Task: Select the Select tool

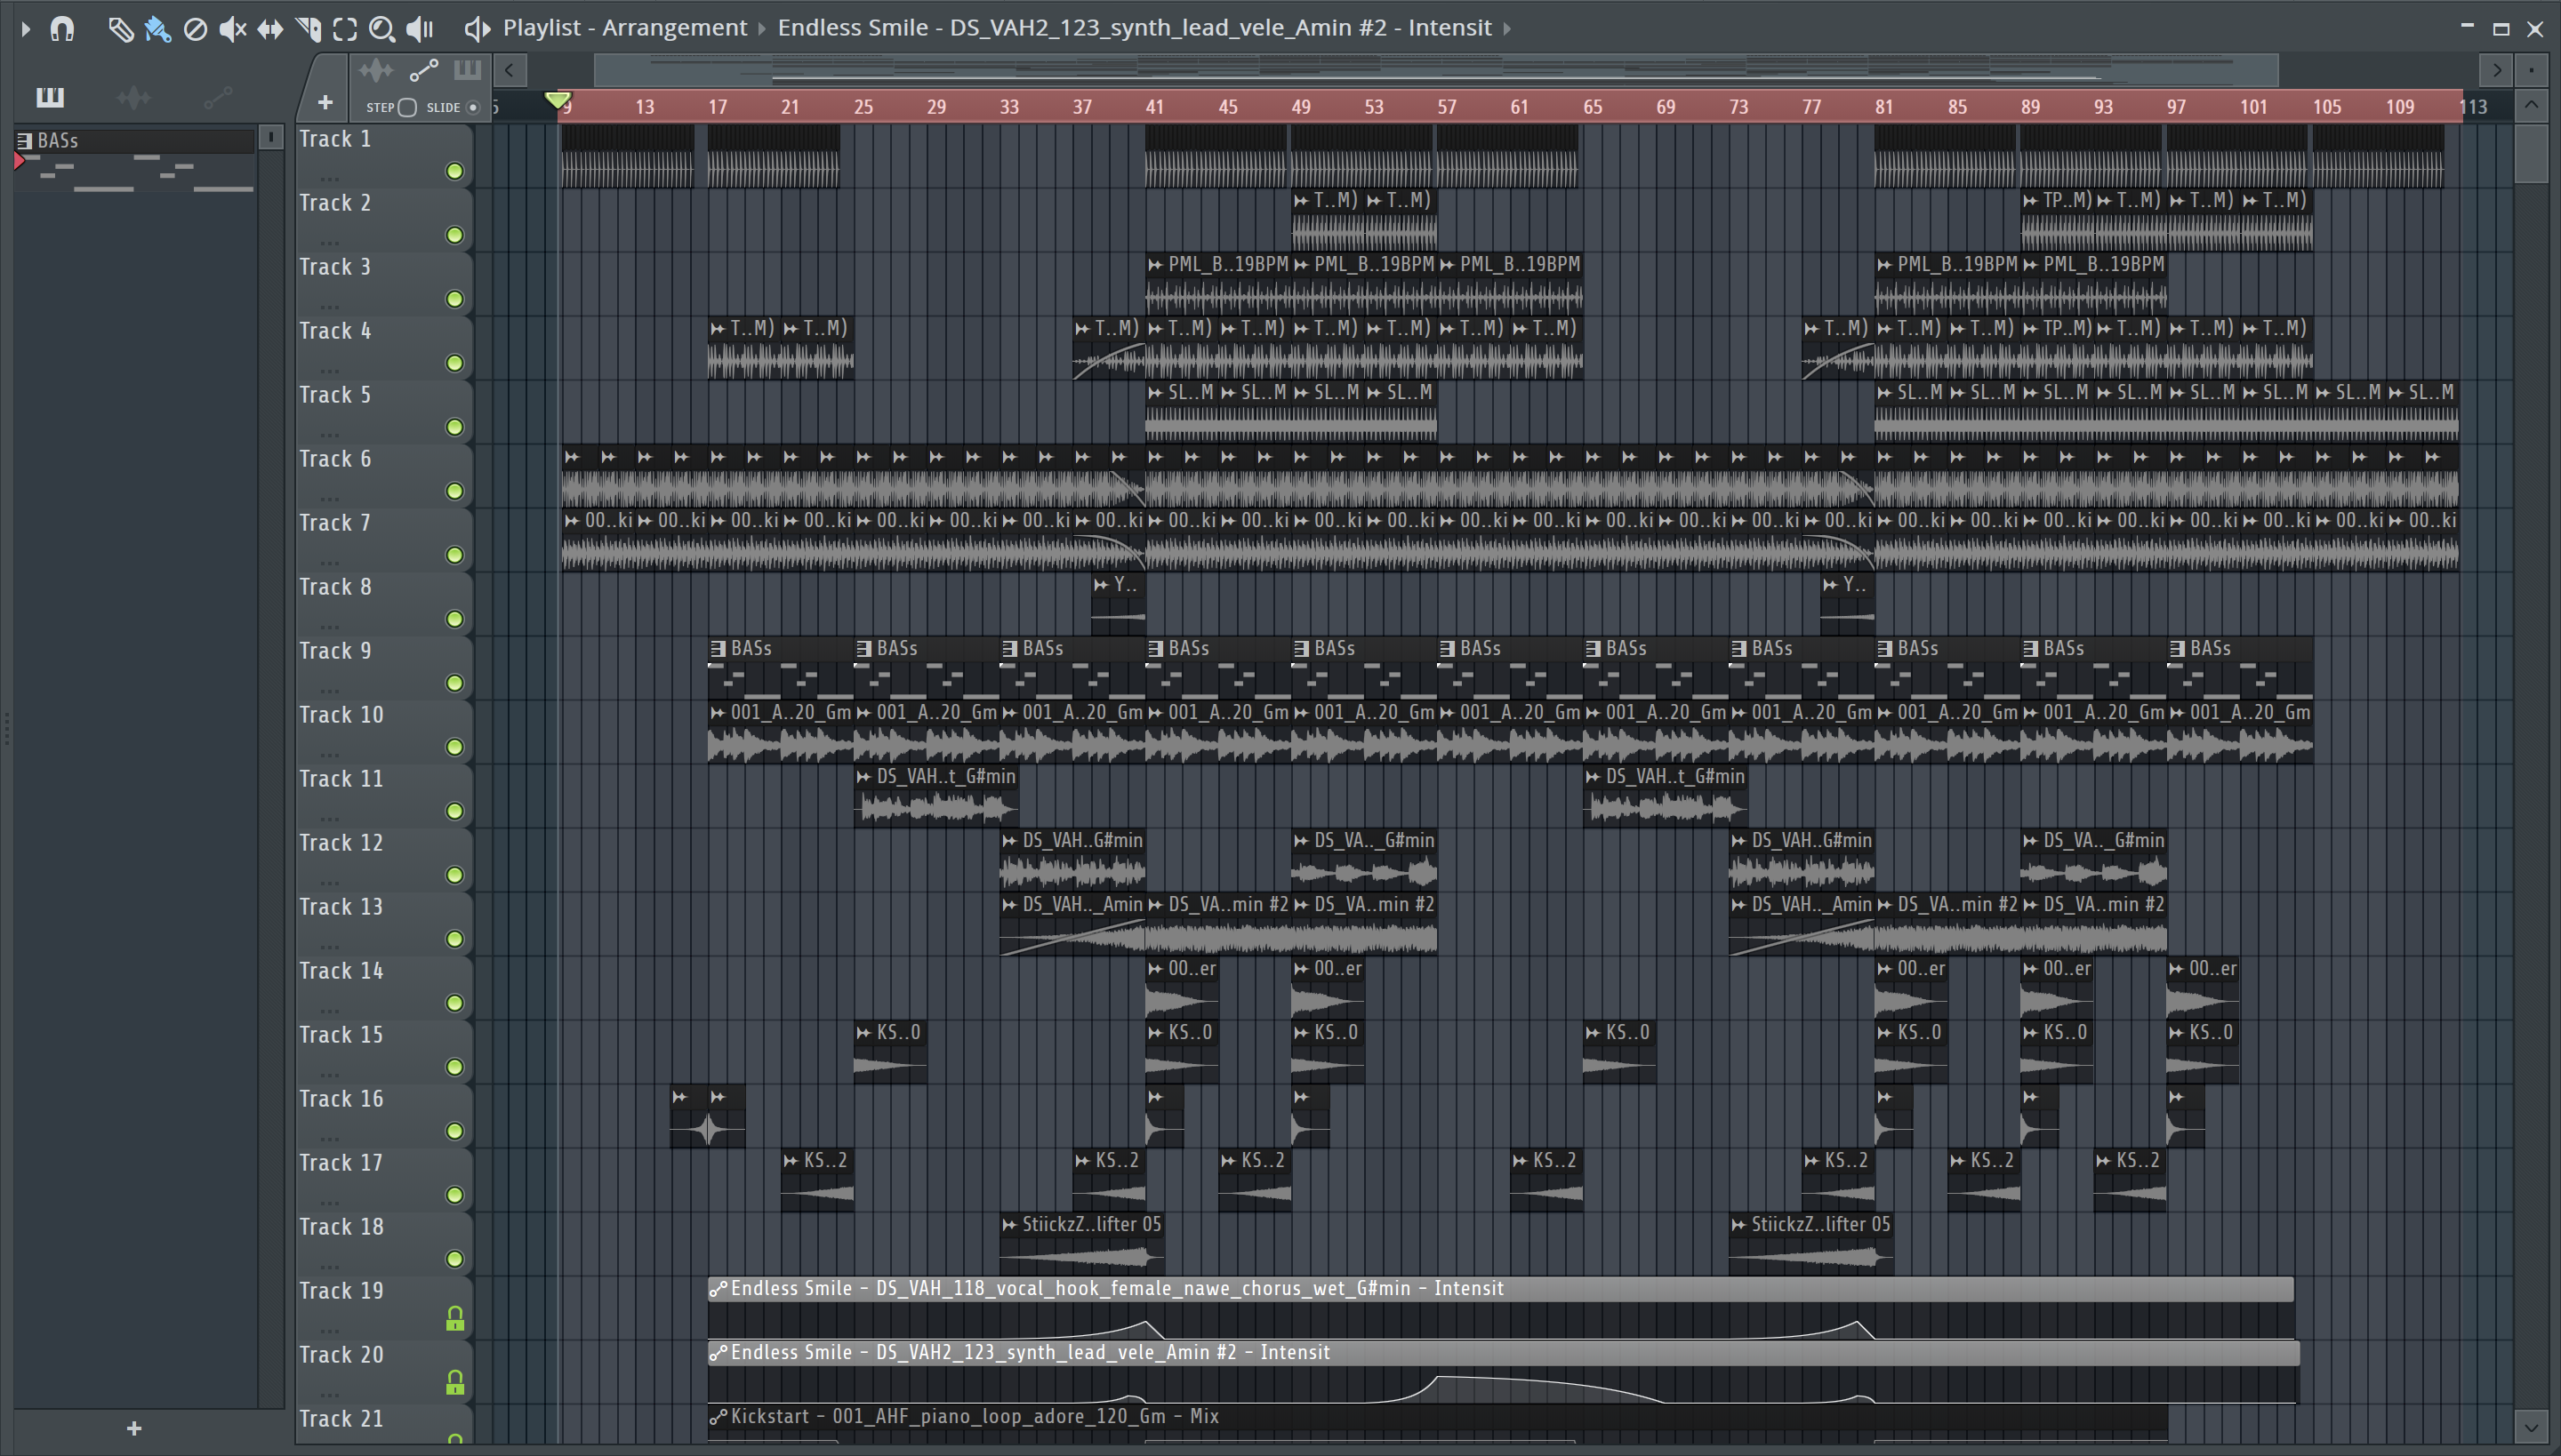Action: pyautogui.click(x=345, y=29)
